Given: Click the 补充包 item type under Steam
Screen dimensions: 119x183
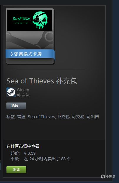Looking at the screenshot, I should pos(23,95).
